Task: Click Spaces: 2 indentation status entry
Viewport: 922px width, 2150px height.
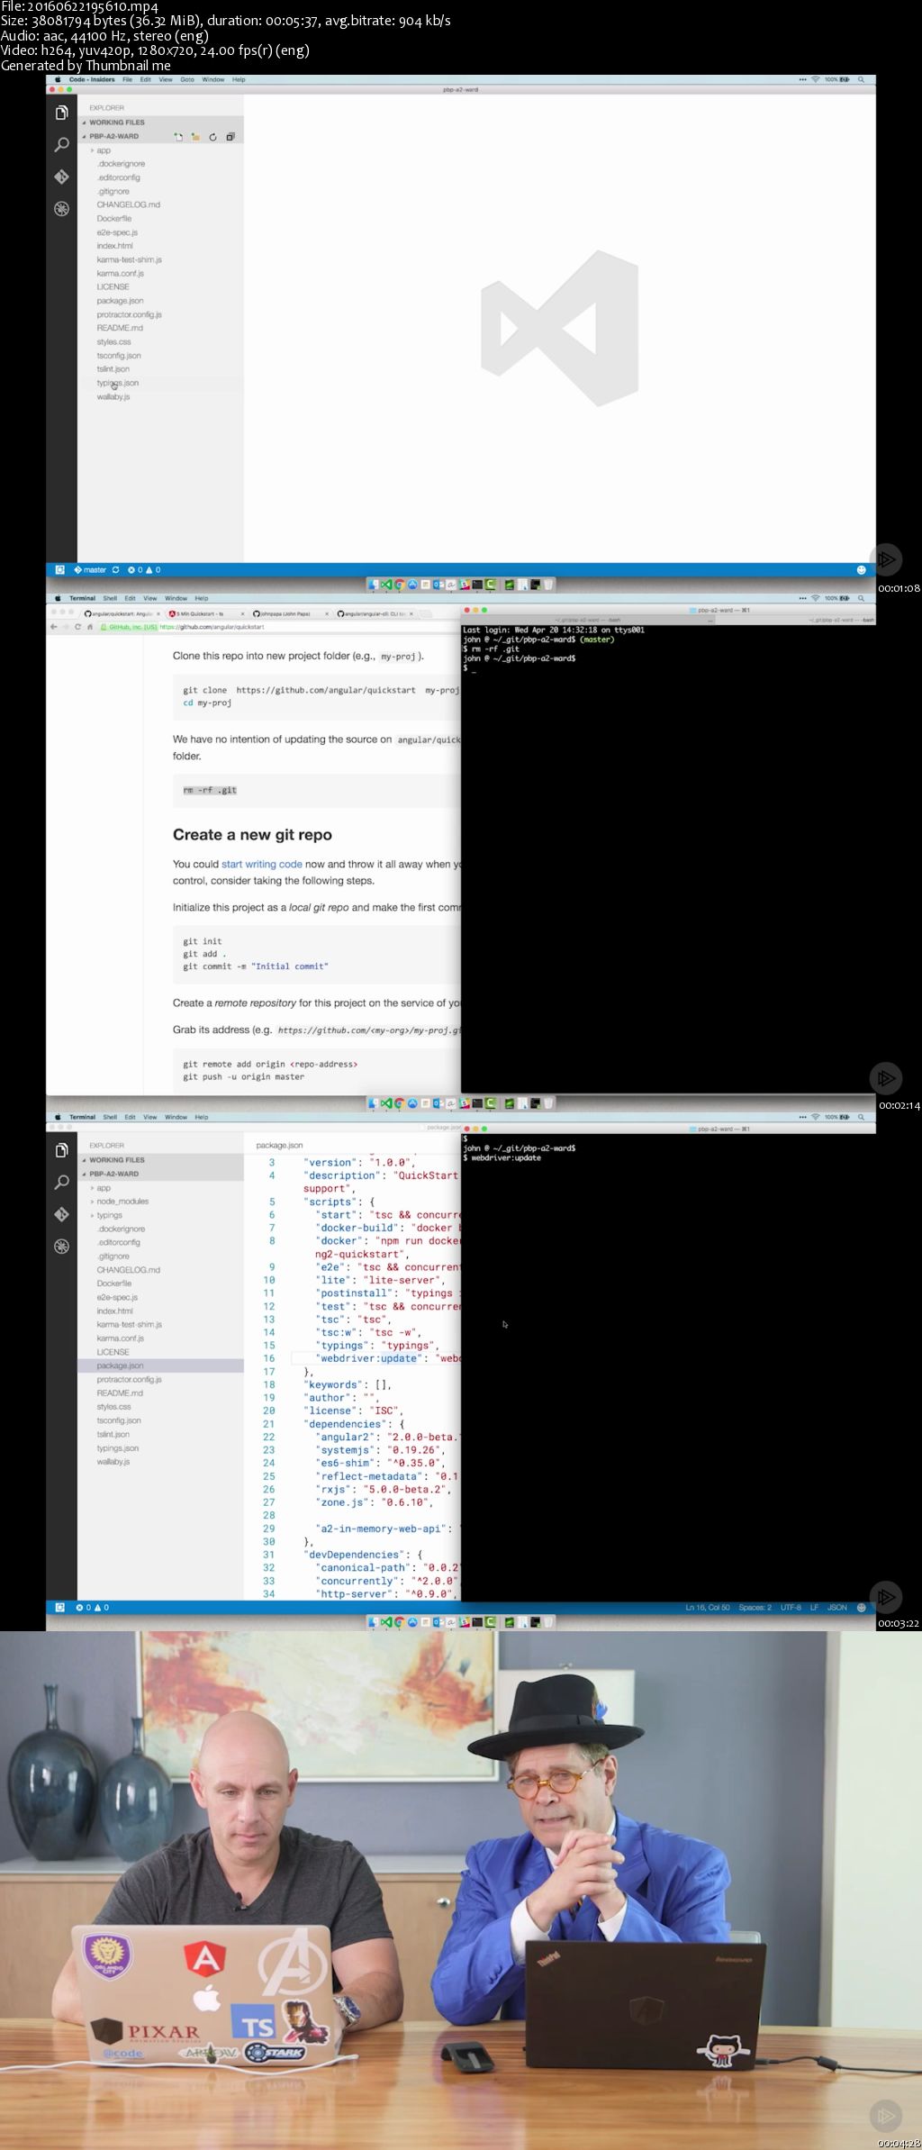Action: click(755, 1608)
